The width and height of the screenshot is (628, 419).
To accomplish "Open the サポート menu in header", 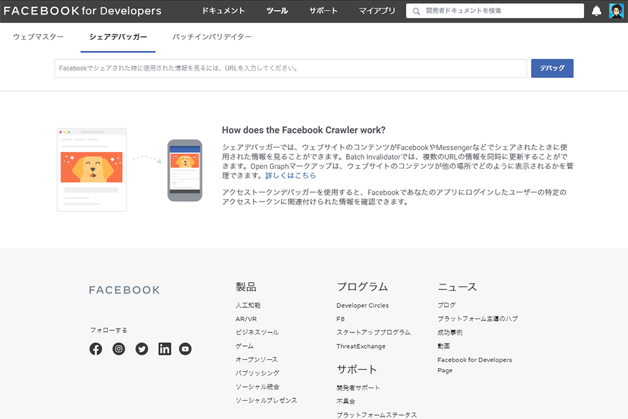I will (x=323, y=11).
